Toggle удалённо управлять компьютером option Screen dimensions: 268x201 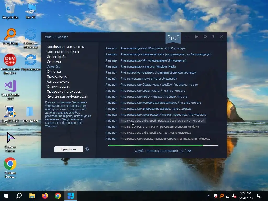click(158, 72)
